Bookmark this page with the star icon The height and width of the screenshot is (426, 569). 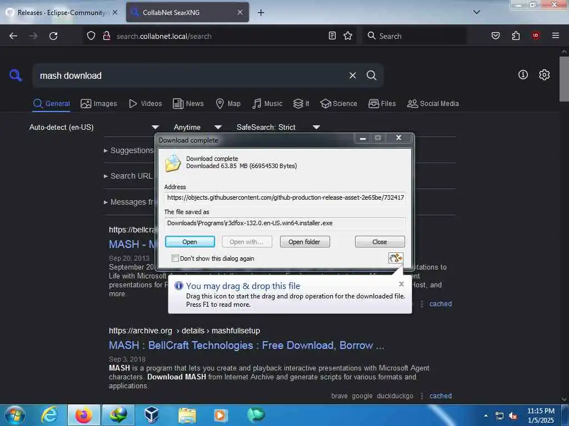[348, 35]
